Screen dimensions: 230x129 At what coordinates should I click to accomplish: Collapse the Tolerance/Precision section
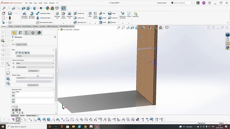[x=54, y=60]
